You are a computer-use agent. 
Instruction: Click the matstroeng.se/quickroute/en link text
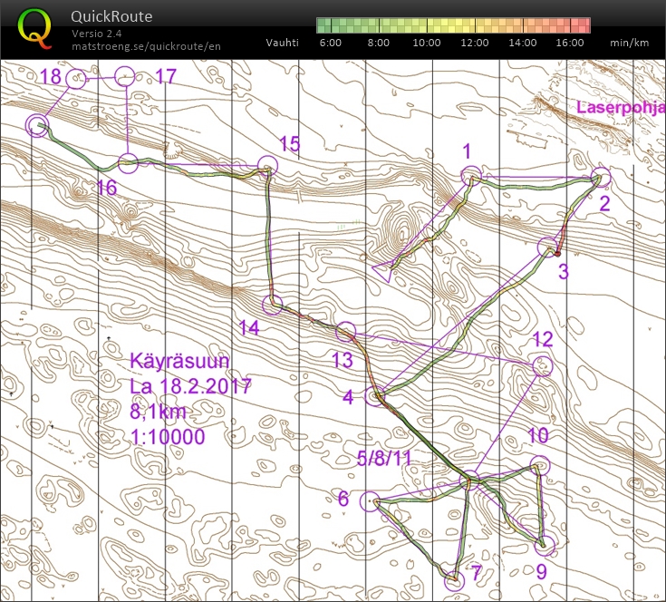(146, 46)
